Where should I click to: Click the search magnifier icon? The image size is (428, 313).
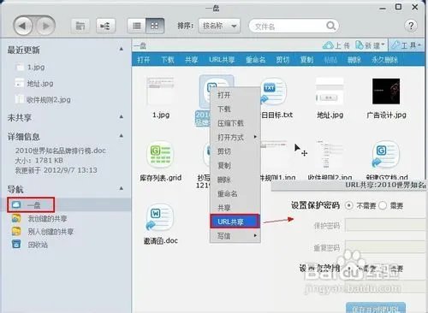click(x=330, y=26)
